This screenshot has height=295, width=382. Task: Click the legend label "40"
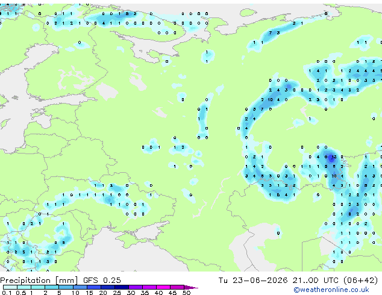pos(159,293)
